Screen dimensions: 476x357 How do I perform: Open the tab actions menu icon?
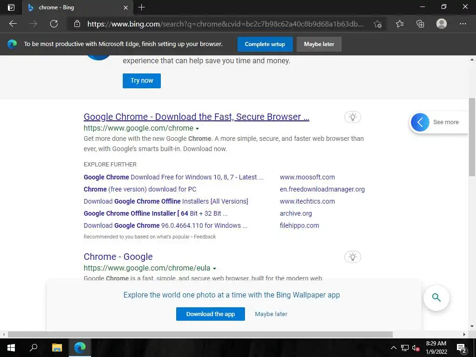pos(11,7)
